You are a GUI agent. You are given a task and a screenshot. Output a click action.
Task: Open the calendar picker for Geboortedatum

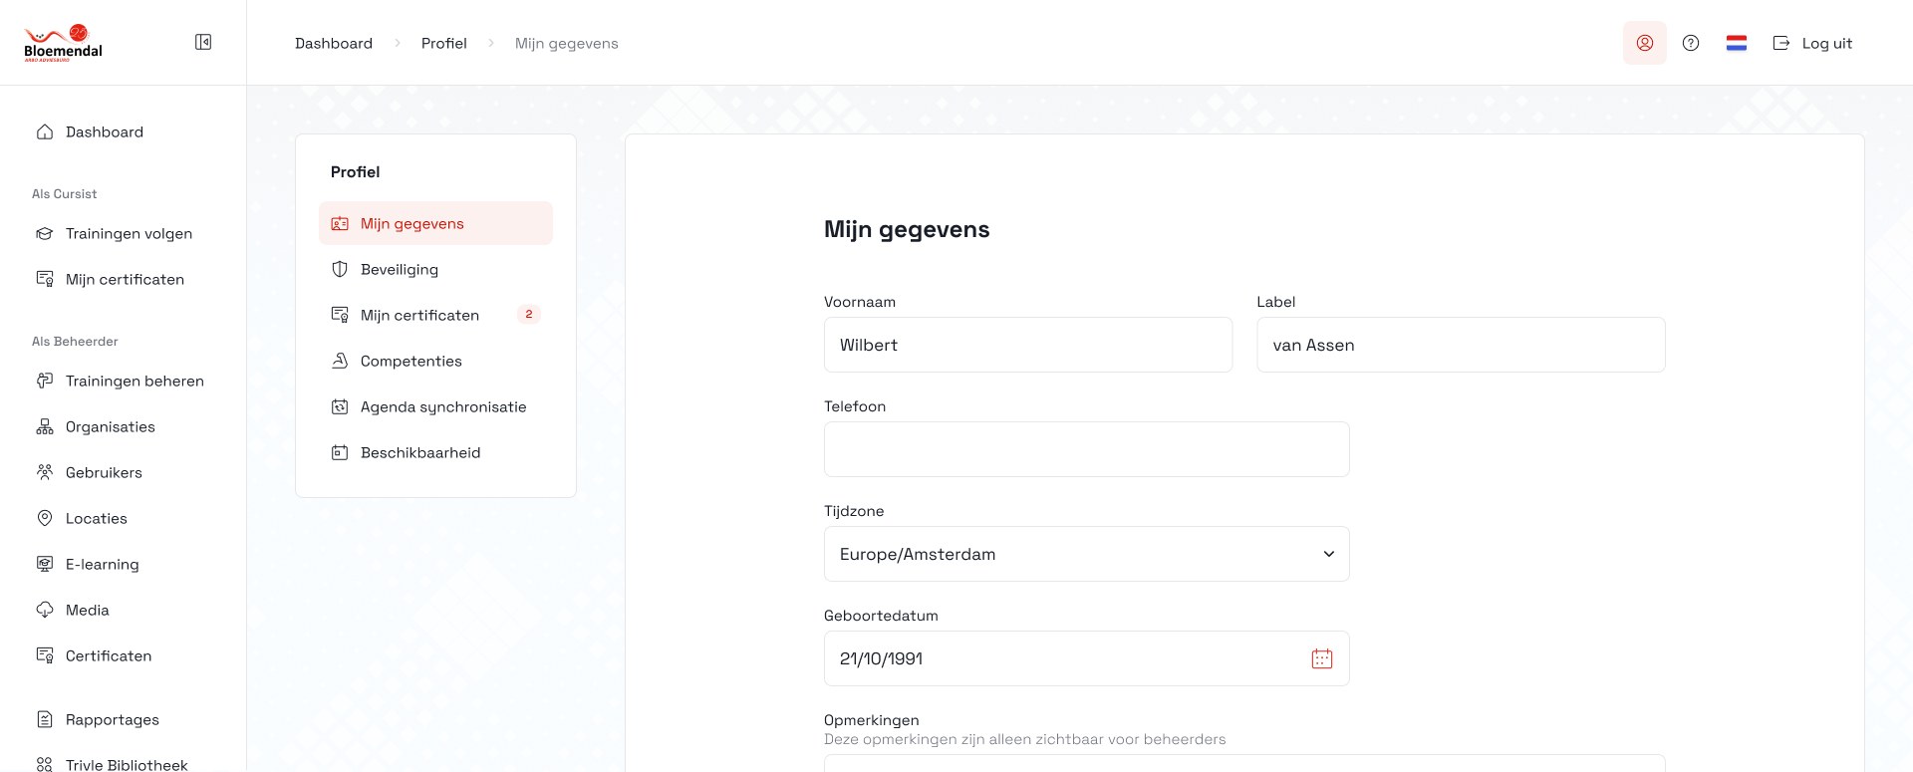[1322, 658]
